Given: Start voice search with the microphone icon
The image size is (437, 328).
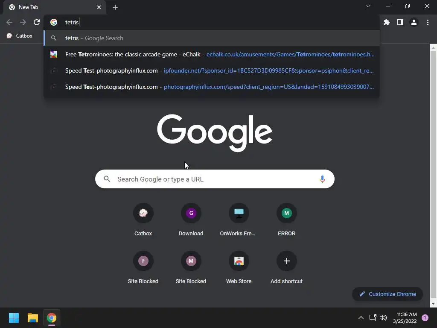Looking at the screenshot, I should click(x=322, y=179).
